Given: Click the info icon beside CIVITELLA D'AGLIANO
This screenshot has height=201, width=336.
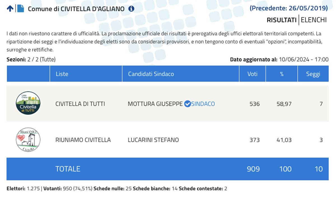Looking at the screenshot, I should [131, 9].
